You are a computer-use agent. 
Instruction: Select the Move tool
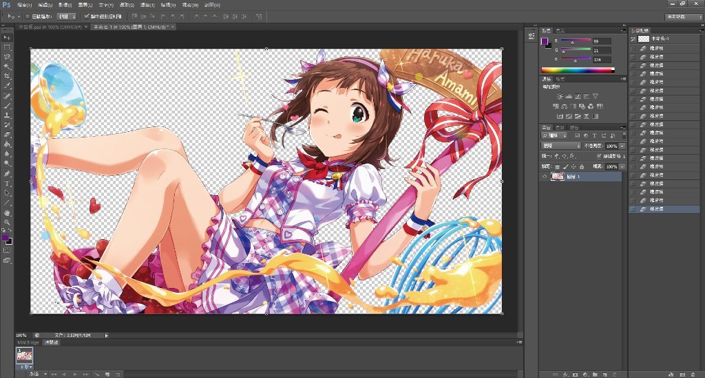tap(7, 38)
